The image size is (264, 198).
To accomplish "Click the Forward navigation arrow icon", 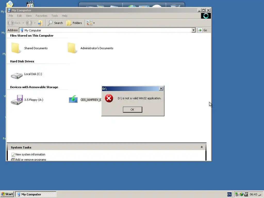I will (x=29, y=23).
